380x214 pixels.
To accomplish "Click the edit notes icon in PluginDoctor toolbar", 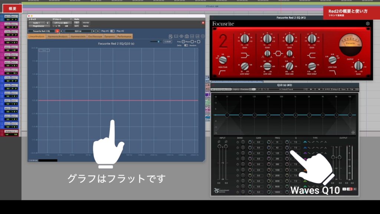I will [x=171, y=36].
